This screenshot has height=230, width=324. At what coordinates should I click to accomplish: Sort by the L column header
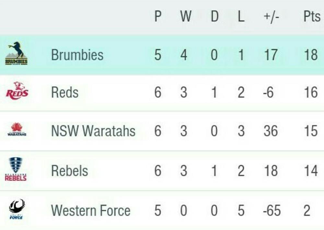click(241, 17)
